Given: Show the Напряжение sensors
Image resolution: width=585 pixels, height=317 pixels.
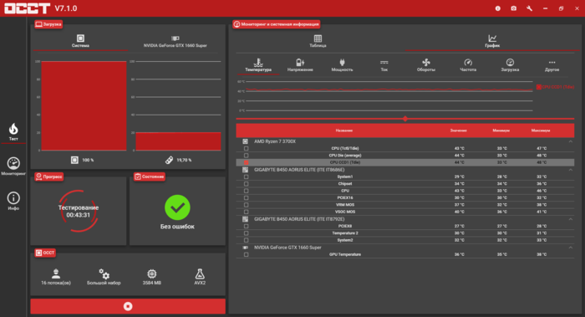Looking at the screenshot, I should [300, 65].
